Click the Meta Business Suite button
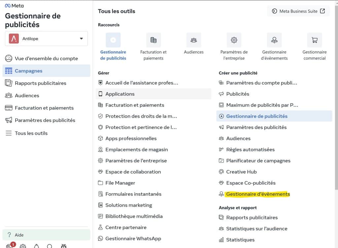 click(298, 11)
